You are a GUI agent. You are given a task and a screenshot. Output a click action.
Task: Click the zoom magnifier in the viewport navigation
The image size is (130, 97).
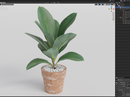(113, 13)
